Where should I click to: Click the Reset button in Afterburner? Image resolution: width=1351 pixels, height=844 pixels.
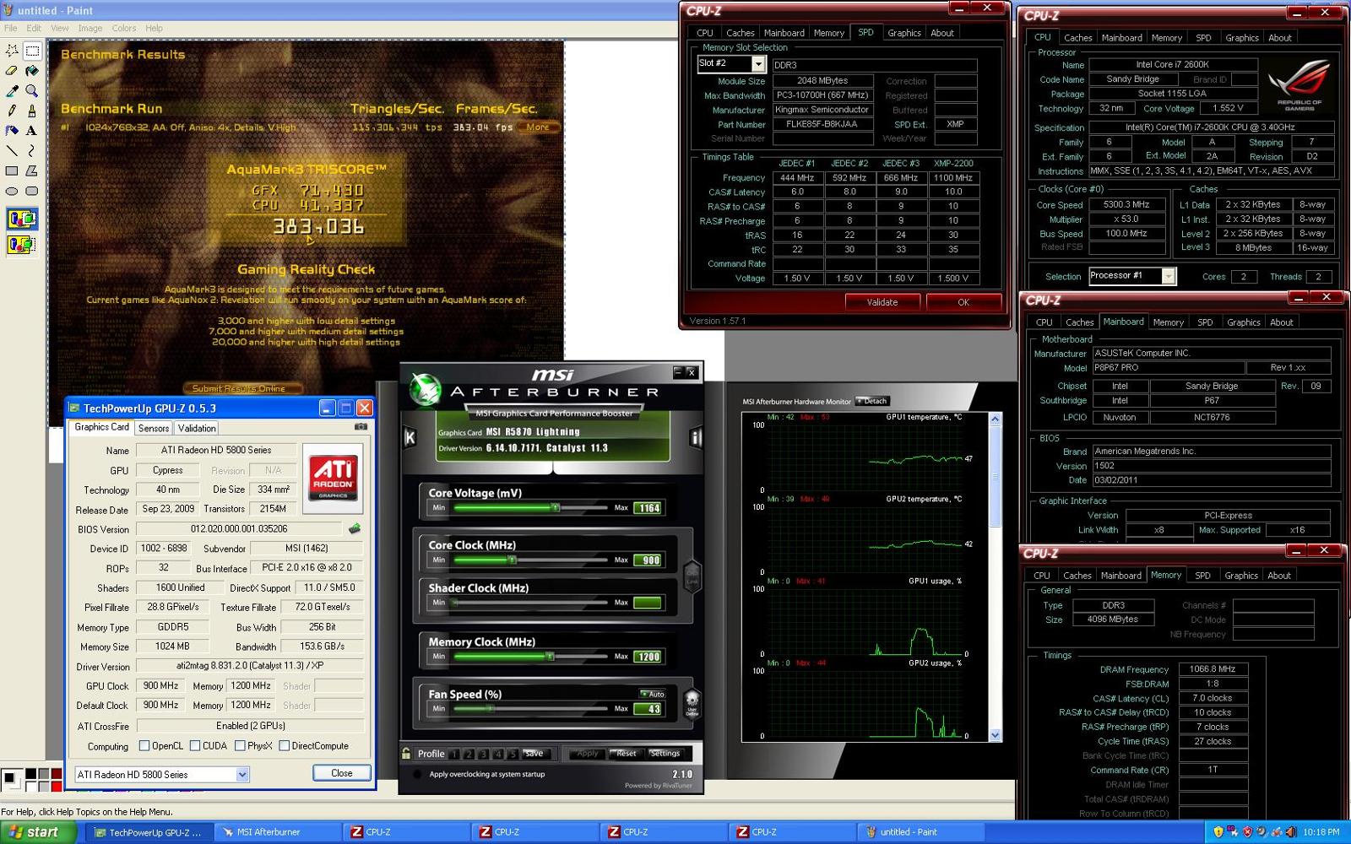[x=627, y=754]
